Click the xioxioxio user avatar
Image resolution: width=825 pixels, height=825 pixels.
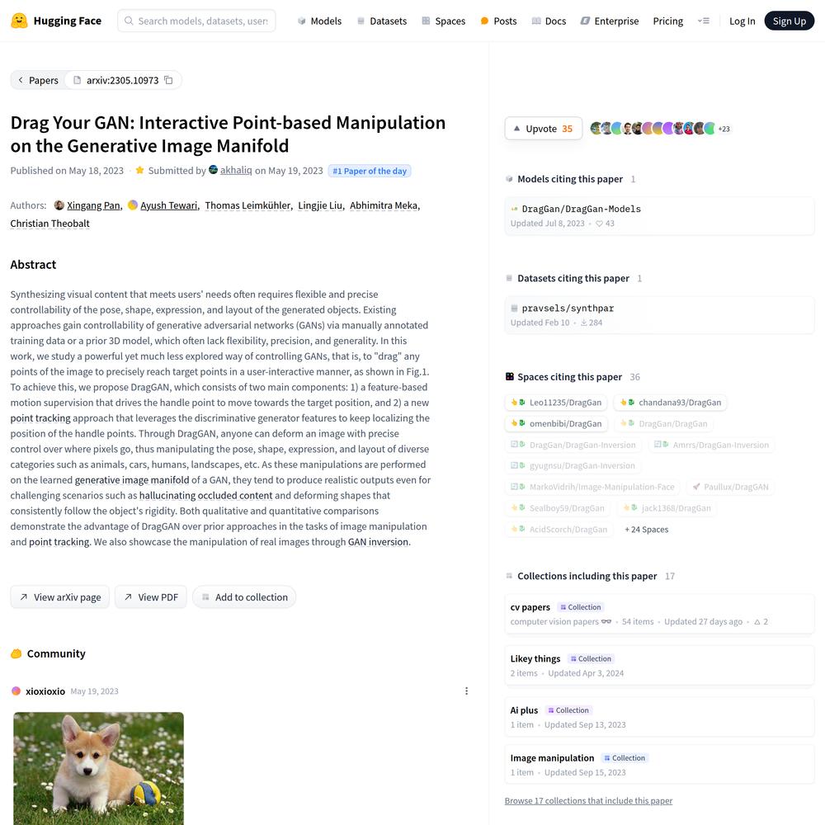[16, 691]
